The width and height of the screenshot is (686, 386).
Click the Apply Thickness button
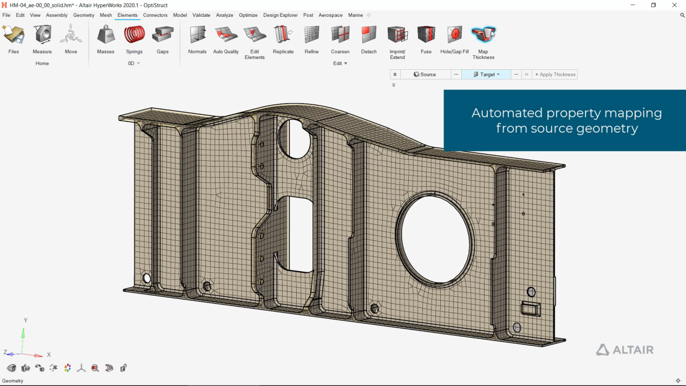pyautogui.click(x=555, y=75)
